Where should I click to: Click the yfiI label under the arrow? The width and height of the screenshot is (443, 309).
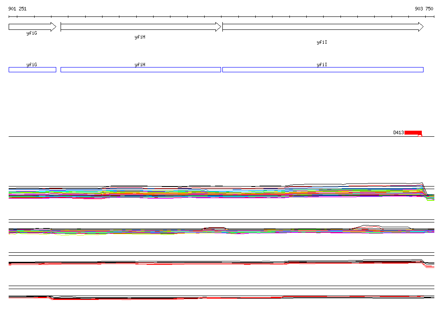point(322,42)
